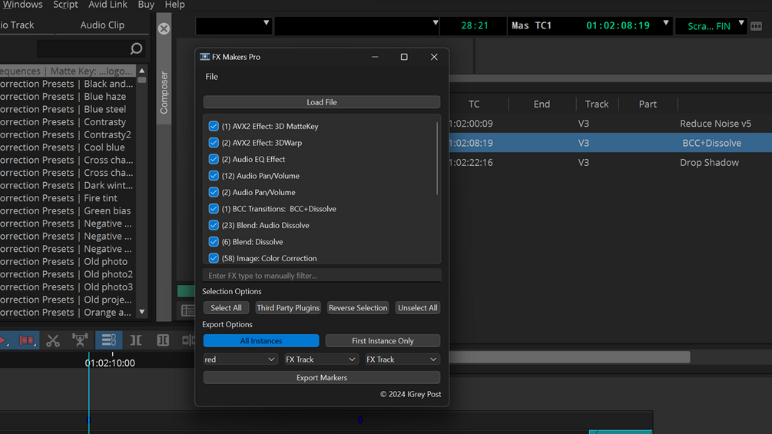The width and height of the screenshot is (772, 434).
Task: Toggle the link selection icon in the timeline toolbar
Action: [108, 340]
